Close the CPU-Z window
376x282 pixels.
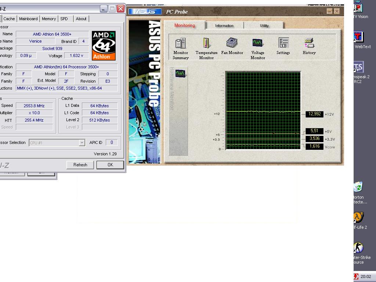click(120, 9)
